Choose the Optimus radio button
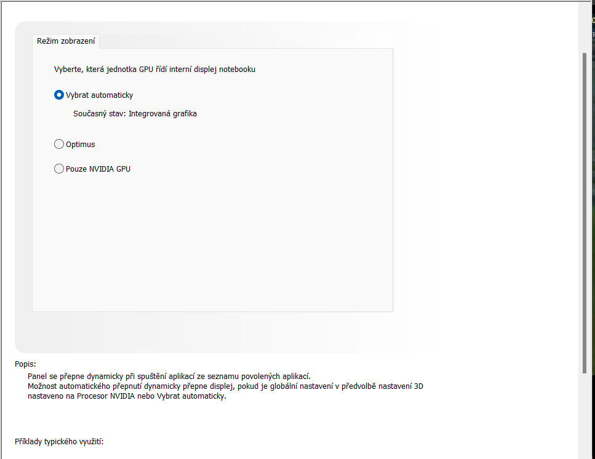Screen dimensions: 595x459 (59, 145)
